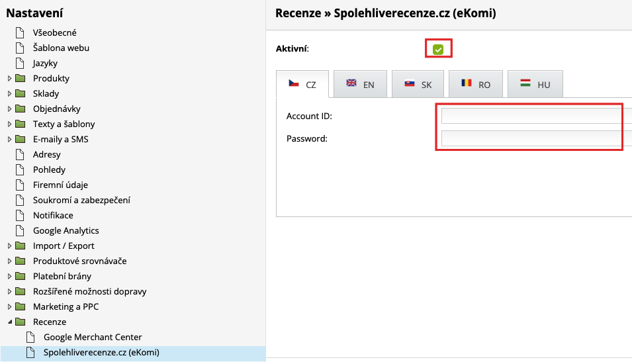Click the Sklady folder icon
632x362 pixels.
click(x=20, y=93)
